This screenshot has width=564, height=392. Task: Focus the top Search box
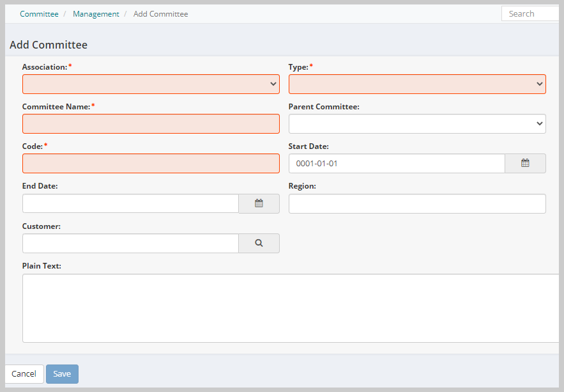pyautogui.click(x=530, y=13)
